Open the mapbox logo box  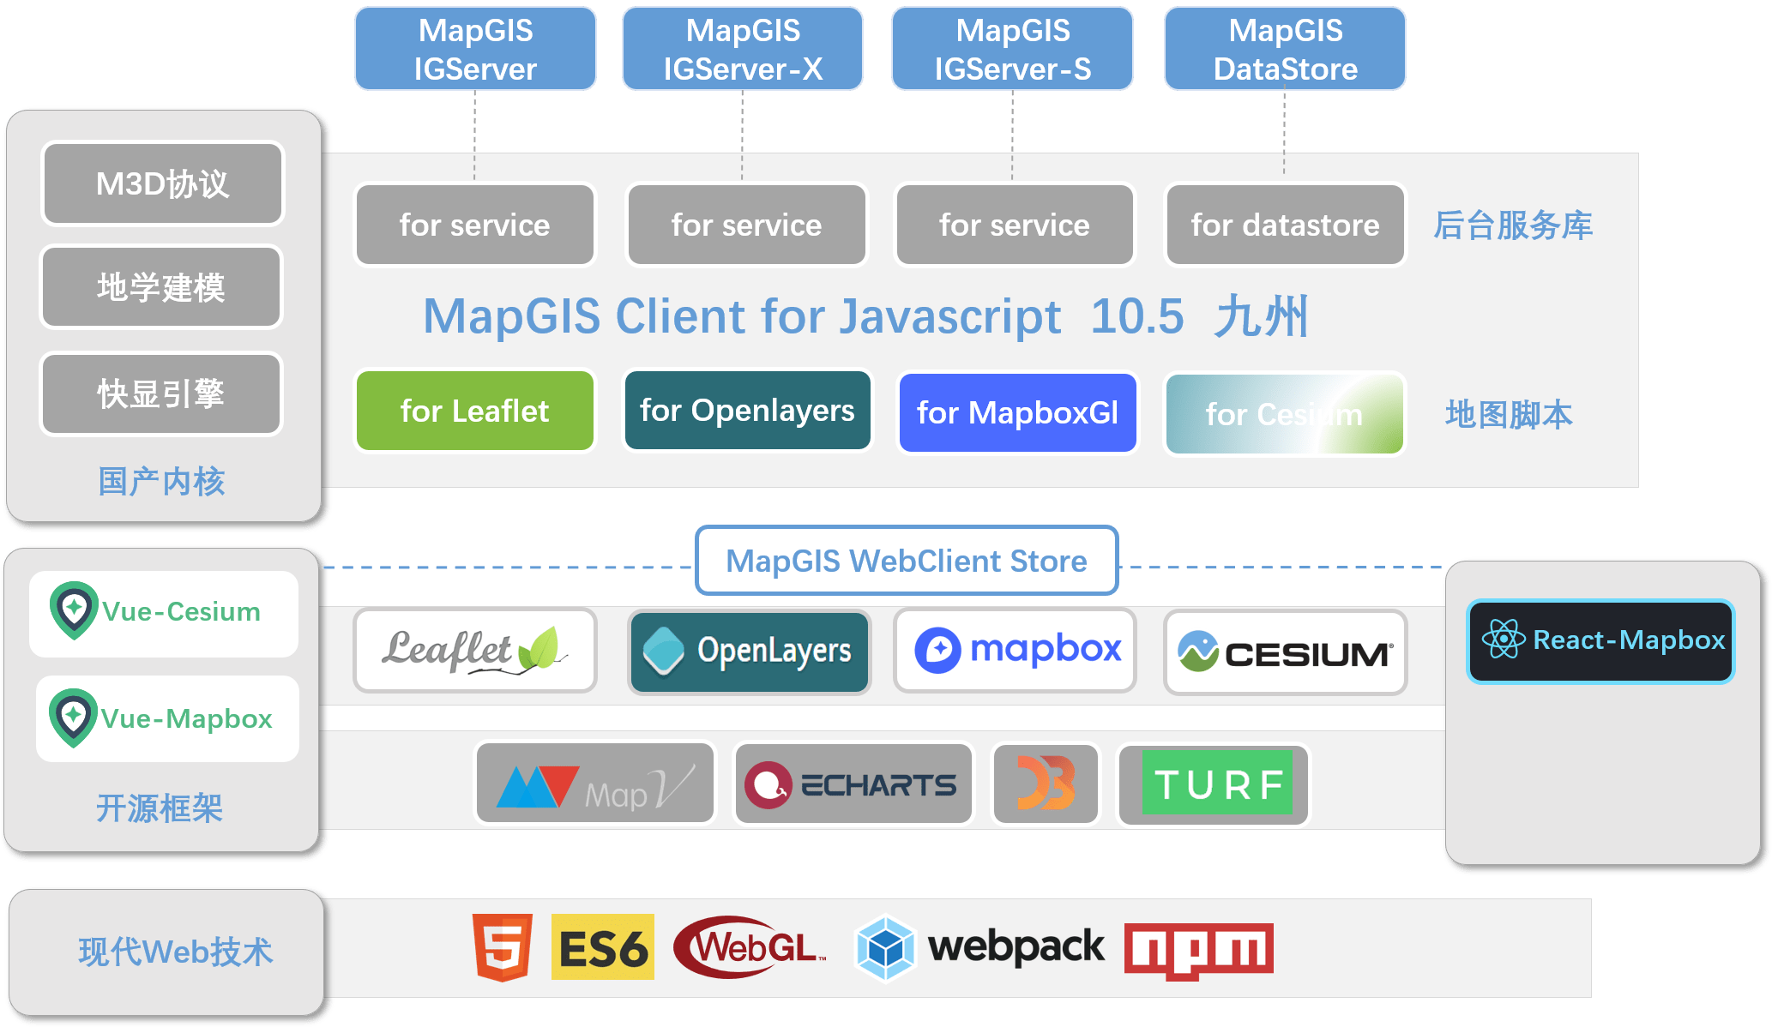point(1016,651)
